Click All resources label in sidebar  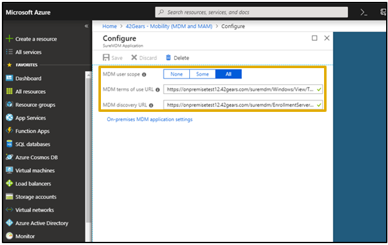[x=31, y=91]
